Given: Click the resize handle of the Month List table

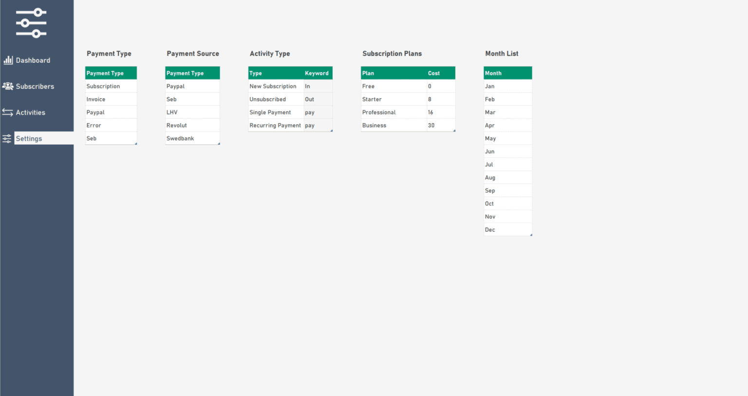Looking at the screenshot, I should coord(531,234).
